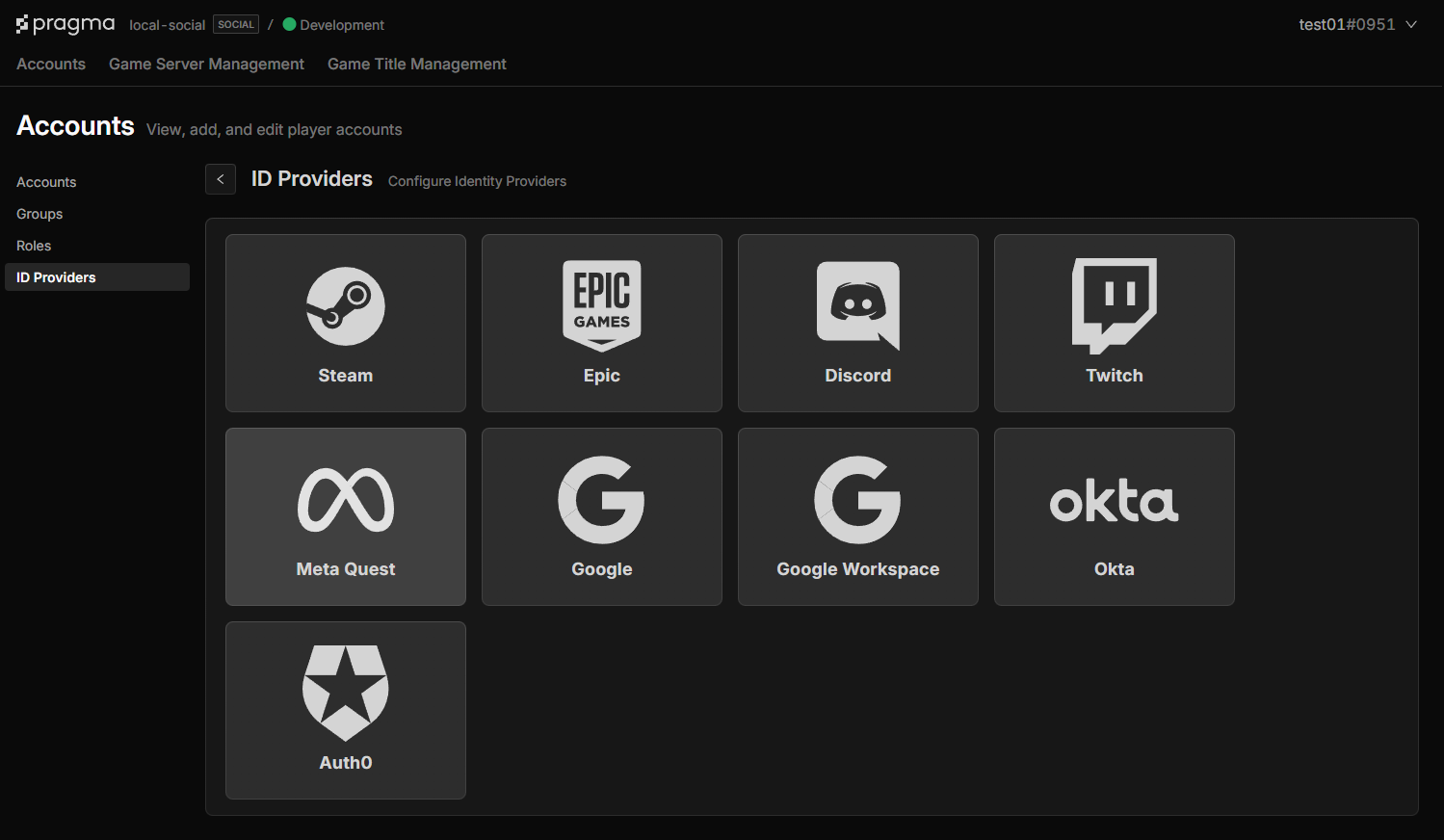The height and width of the screenshot is (840, 1444).
Task: Click the Google logo above the 'Google' label
Action: coord(602,500)
